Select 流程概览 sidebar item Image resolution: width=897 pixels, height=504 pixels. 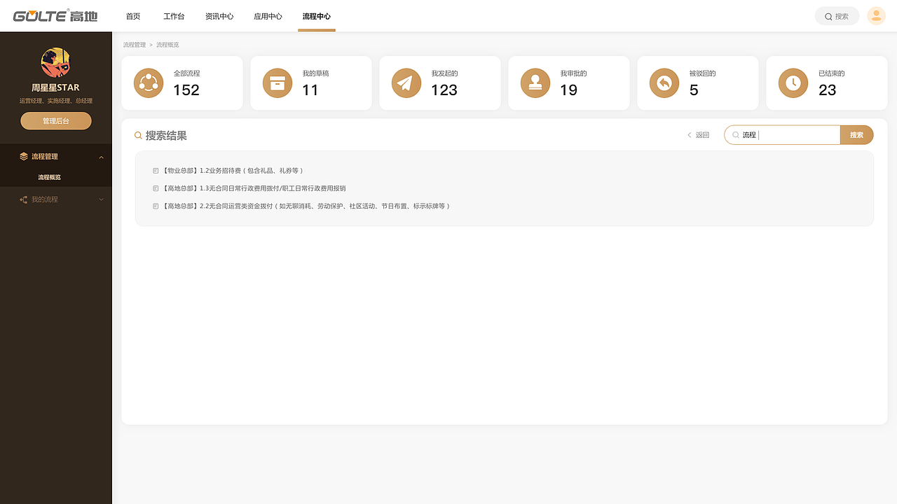point(49,178)
